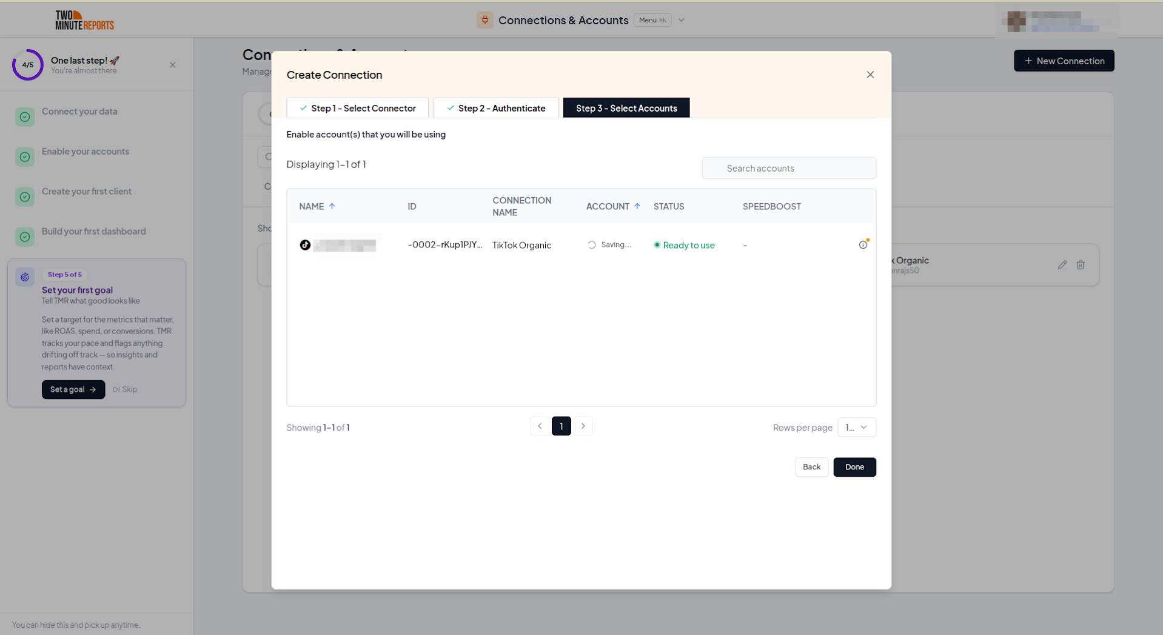Open the Rows per page dropdown
Image resolution: width=1163 pixels, height=635 pixels.
(x=856, y=428)
